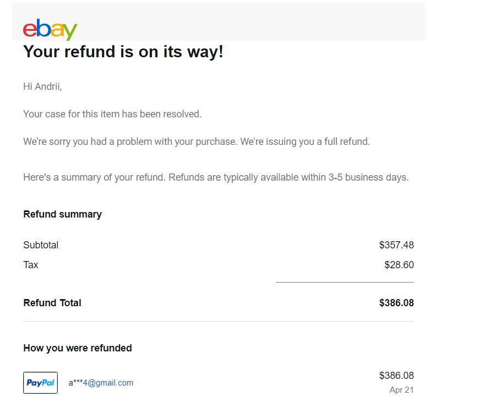Select the $28.60 tax amount
Screen dimensions: 480x396
pos(399,265)
